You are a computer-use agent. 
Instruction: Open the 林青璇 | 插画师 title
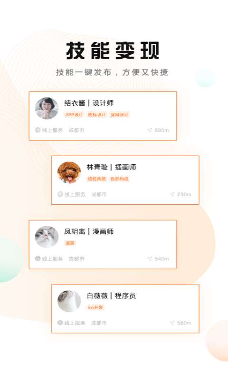pyautogui.click(x=111, y=167)
